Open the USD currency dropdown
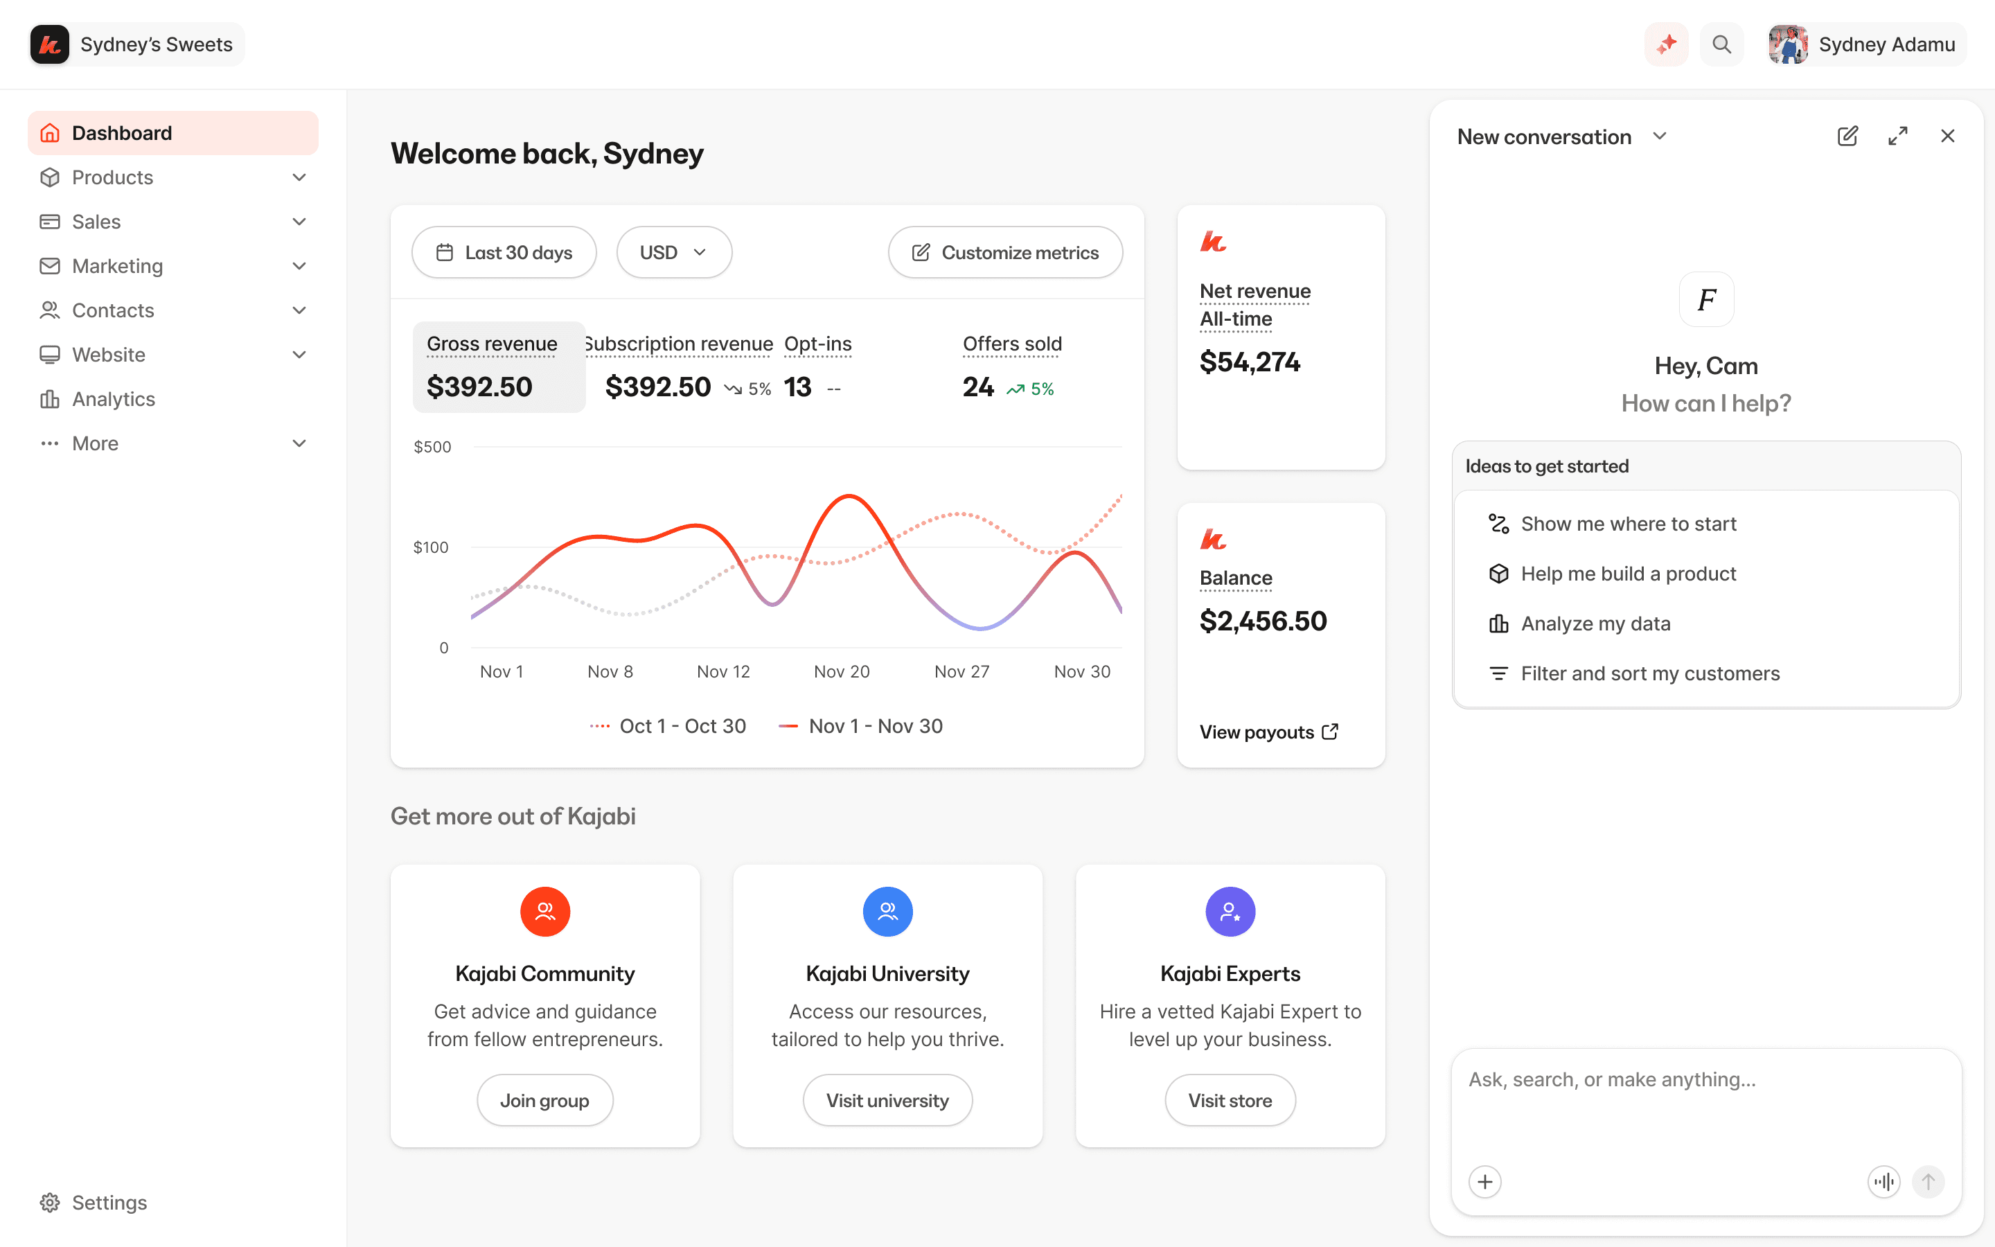 [x=673, y=252]
